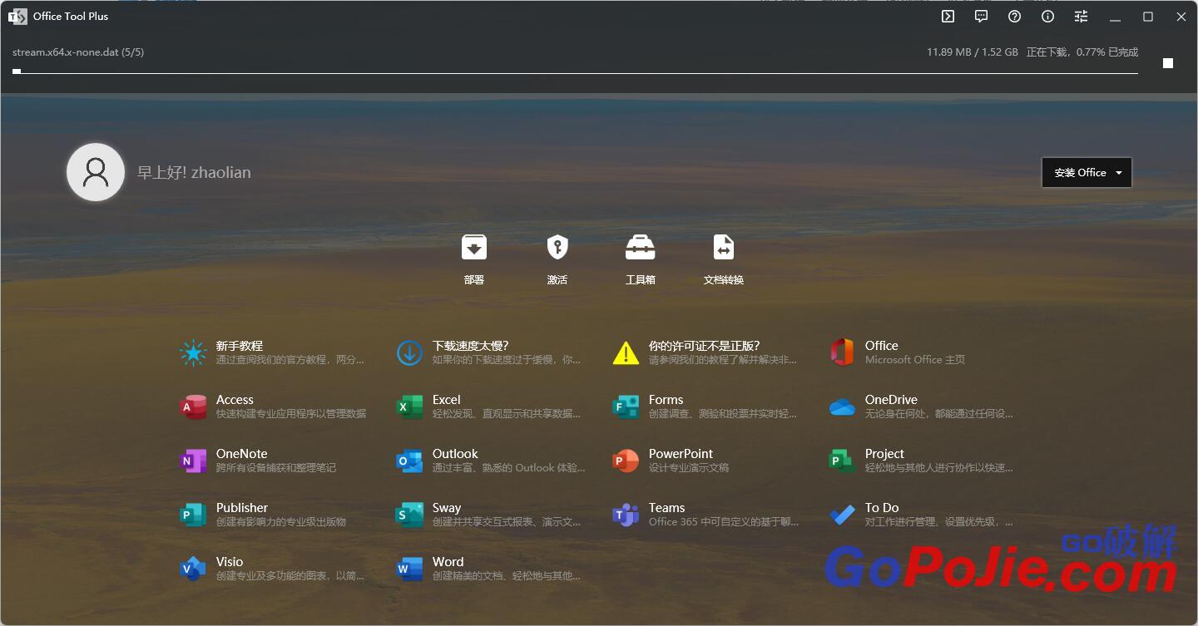The image size is (1198, 626).
Task: Open the 工具箱 toolbox icon
Action: coord(641,247)
